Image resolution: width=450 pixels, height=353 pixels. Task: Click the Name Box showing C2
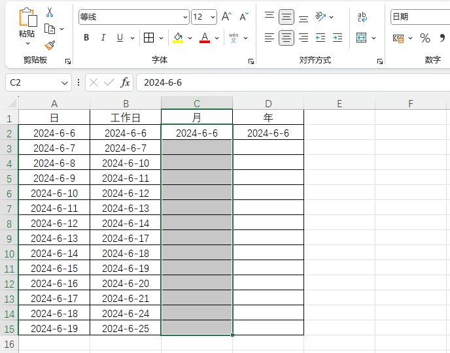point(38,82)
